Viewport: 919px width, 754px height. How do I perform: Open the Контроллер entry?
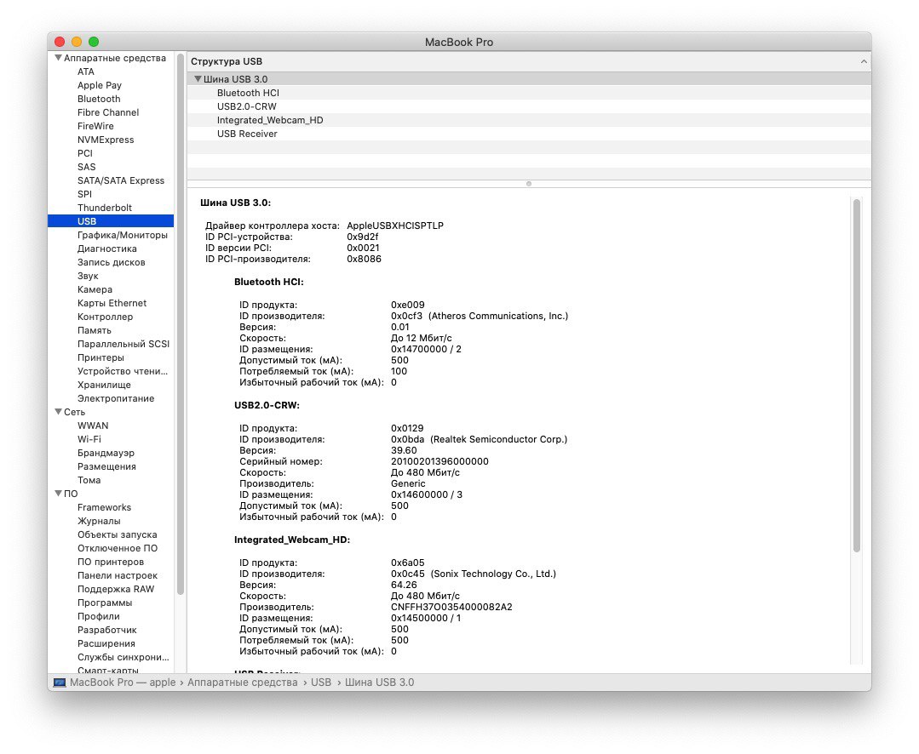pos(105,317)
